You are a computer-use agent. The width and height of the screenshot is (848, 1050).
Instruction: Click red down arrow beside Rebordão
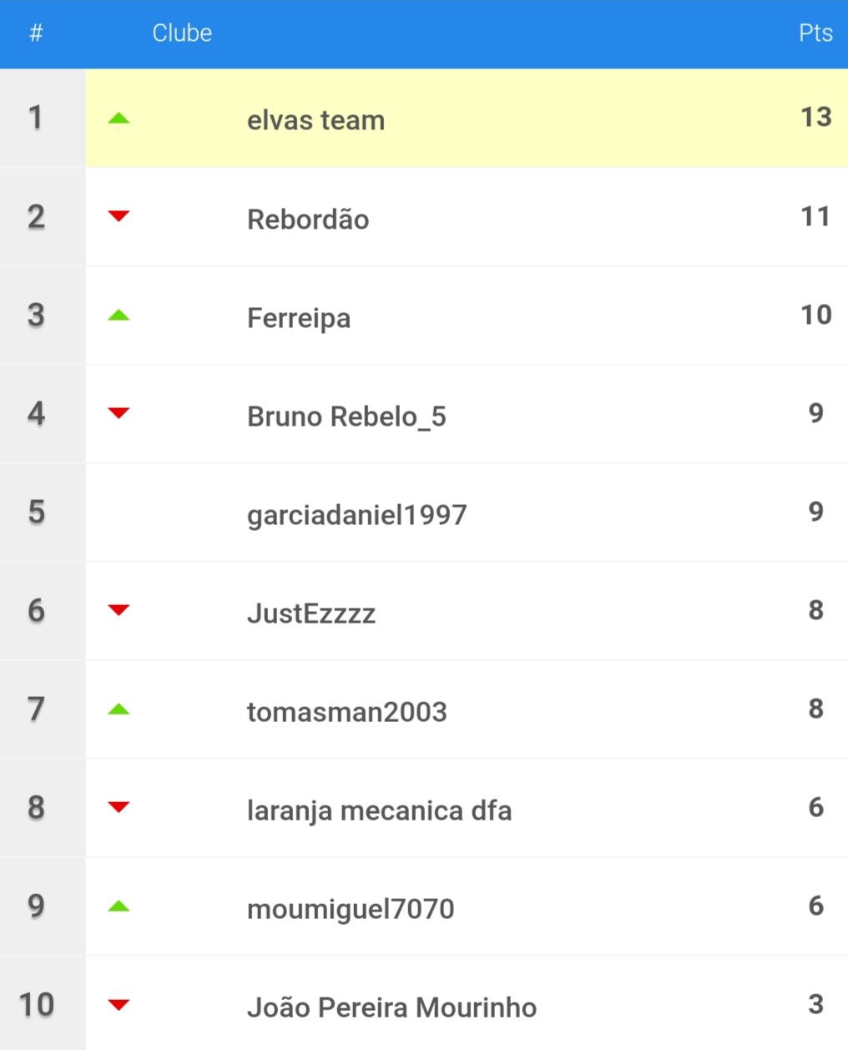pos(119,217)
